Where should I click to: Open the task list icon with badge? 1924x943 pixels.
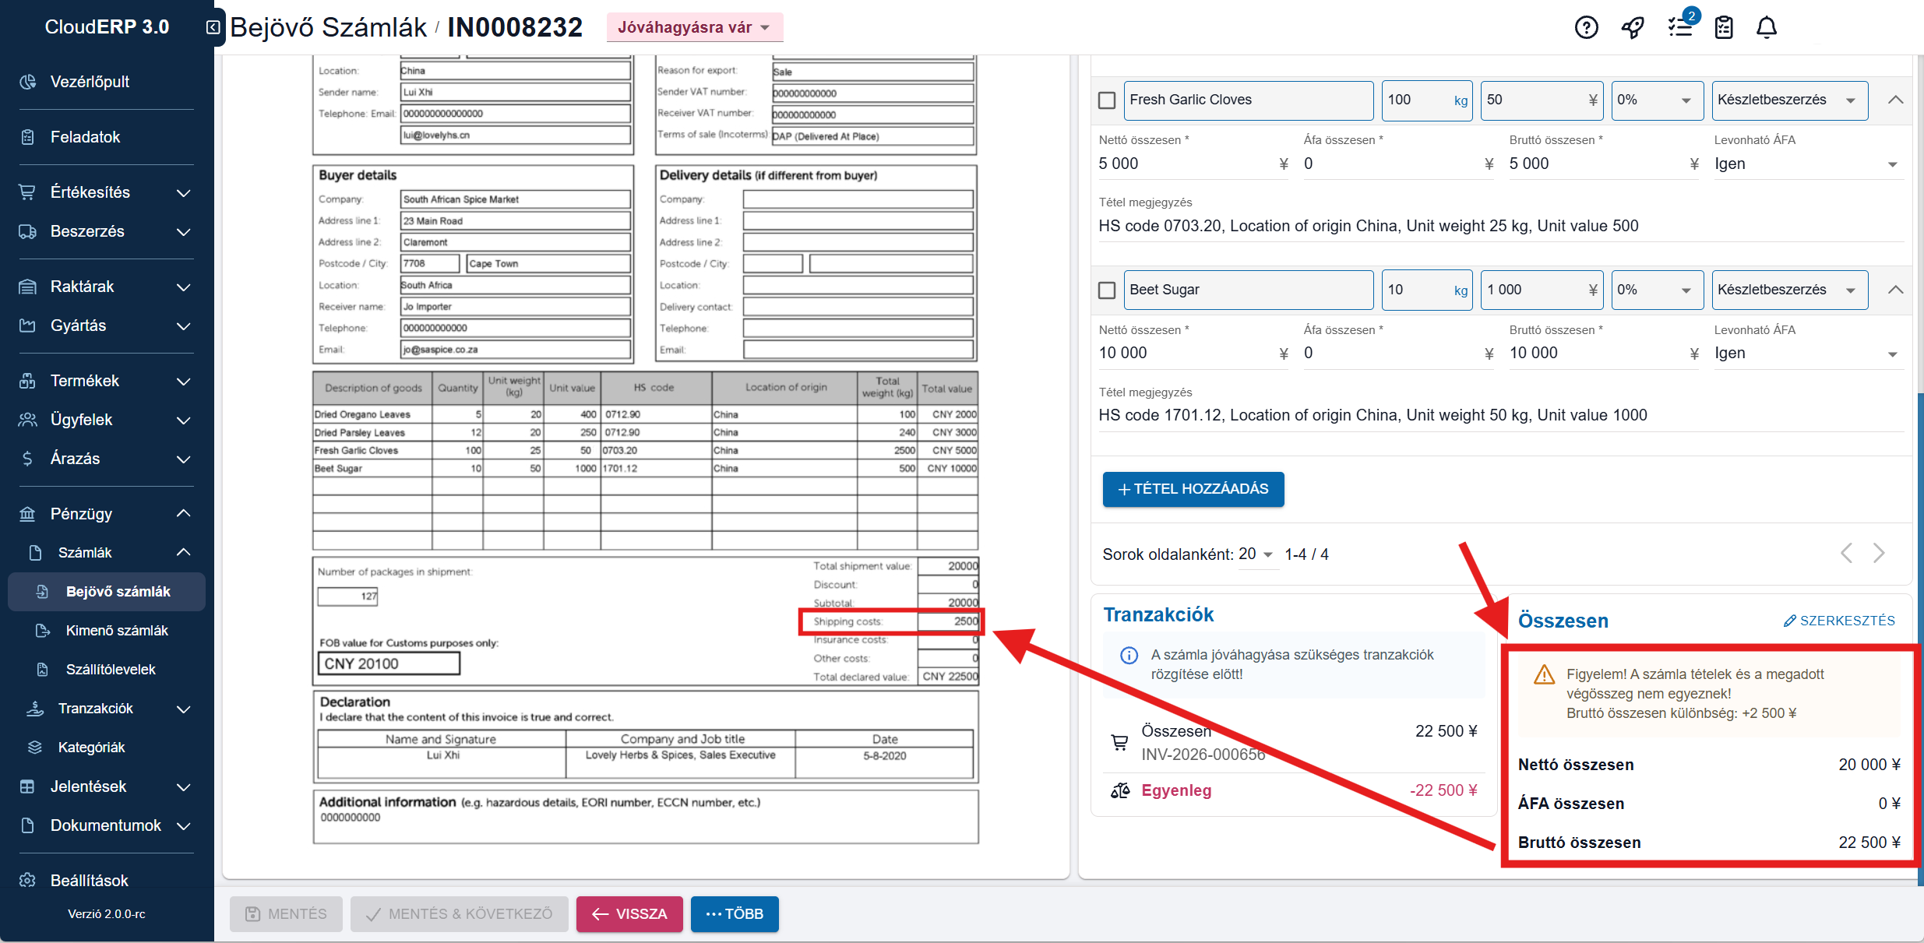point(1680,28)
